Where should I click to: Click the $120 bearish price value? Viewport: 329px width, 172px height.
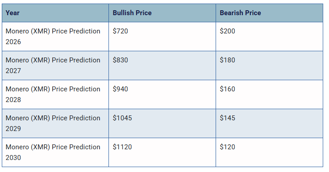[x=228, y=147]
